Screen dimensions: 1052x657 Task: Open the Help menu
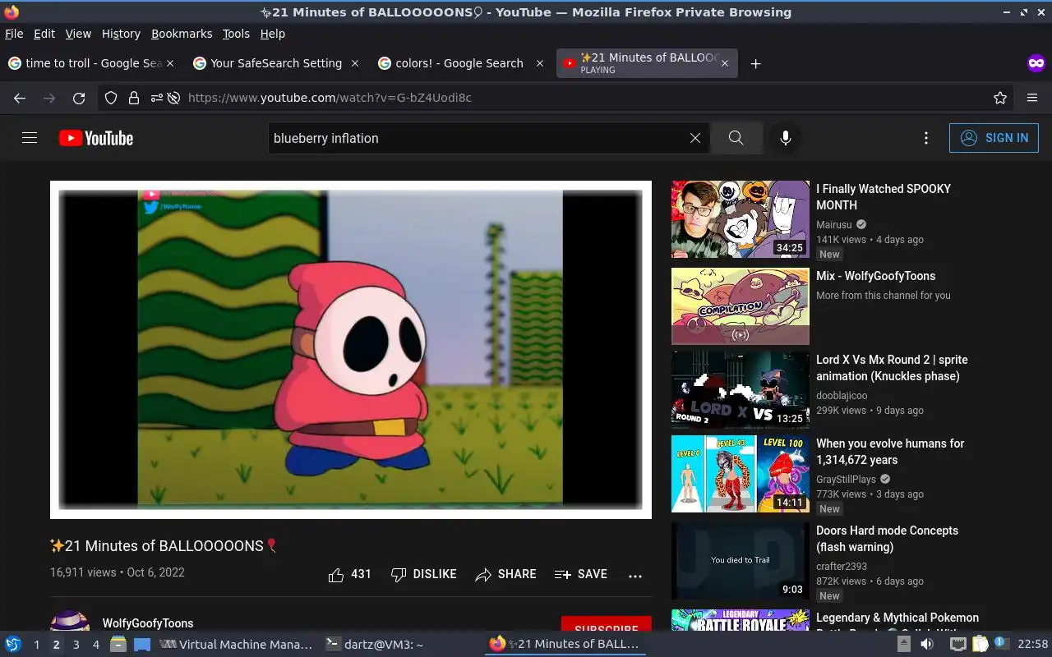tap(273, 34)
